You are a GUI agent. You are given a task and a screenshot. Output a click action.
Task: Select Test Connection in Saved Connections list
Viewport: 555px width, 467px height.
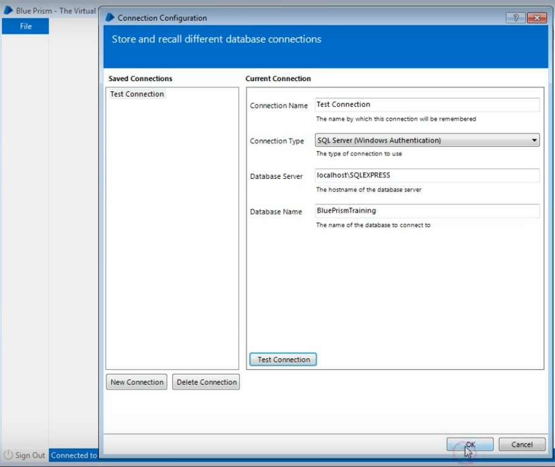click(137, 94)
